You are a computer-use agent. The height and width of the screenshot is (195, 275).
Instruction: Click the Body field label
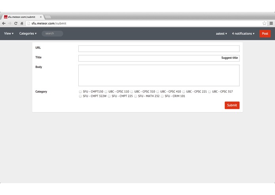[39, 67]
